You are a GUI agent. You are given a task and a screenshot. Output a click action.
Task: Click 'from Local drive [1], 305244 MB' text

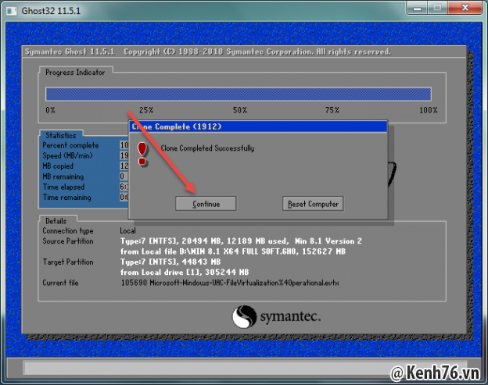click(x=185, y=273)
